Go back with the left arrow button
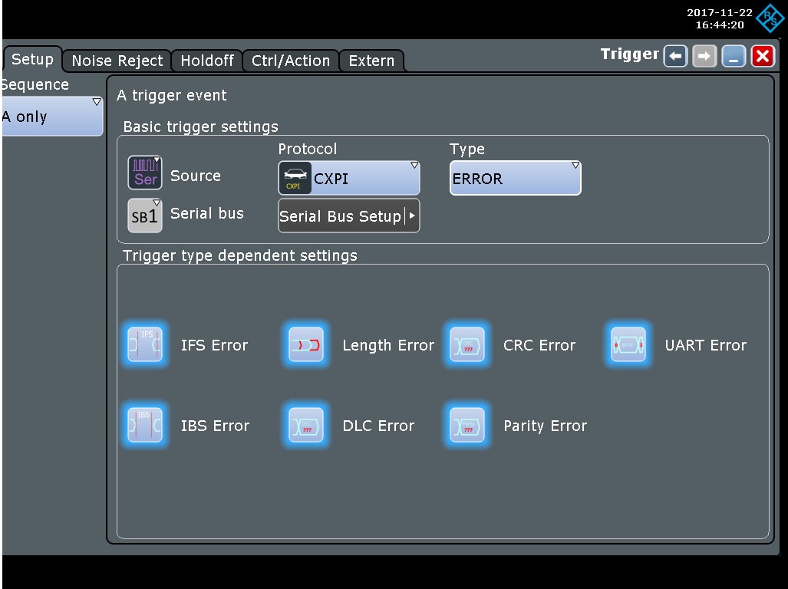788x589 pixels. (x=675, y=56)
